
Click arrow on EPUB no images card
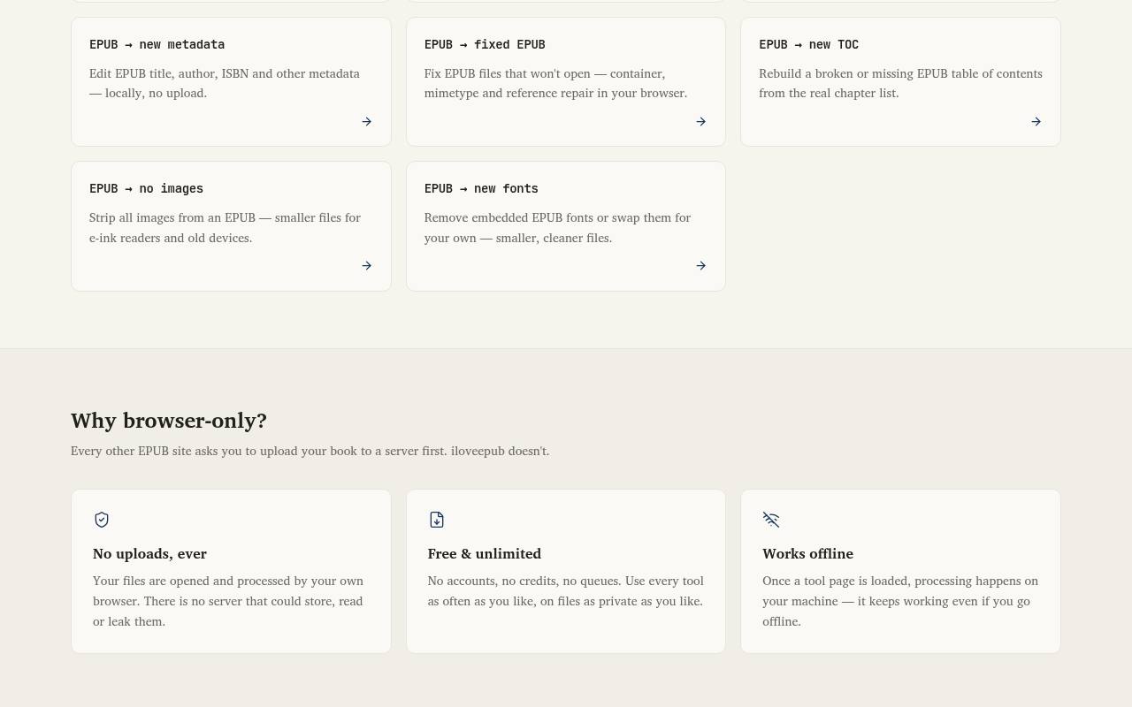click(x=366, y=266)
